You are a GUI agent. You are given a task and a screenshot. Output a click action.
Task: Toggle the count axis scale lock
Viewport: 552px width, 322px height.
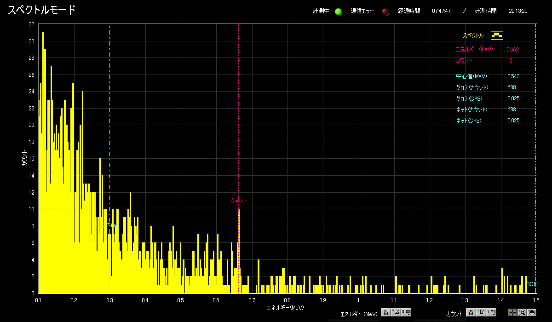tap(471, 313)
